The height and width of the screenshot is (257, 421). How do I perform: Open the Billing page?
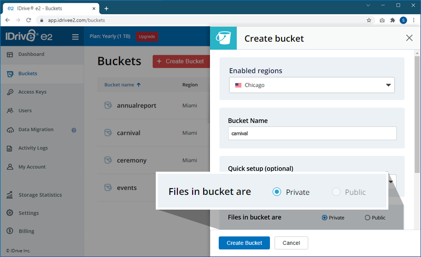point(26,231)
